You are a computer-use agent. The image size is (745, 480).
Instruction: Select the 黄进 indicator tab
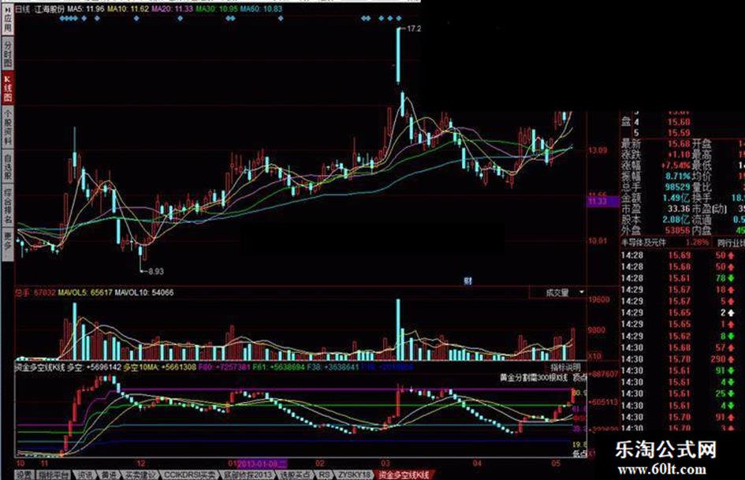109,474
